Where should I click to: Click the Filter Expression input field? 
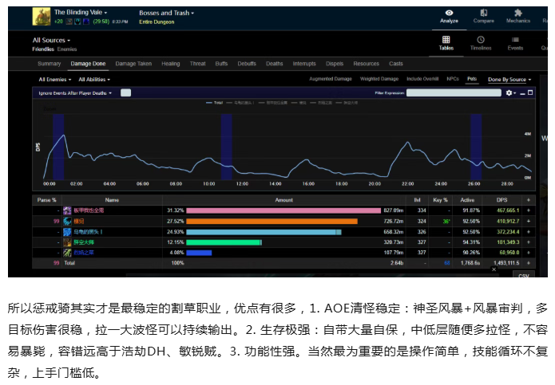[454, 93]
